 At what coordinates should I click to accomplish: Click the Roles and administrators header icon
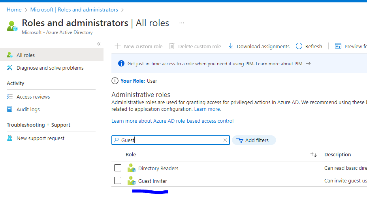[x=12, y=26]
